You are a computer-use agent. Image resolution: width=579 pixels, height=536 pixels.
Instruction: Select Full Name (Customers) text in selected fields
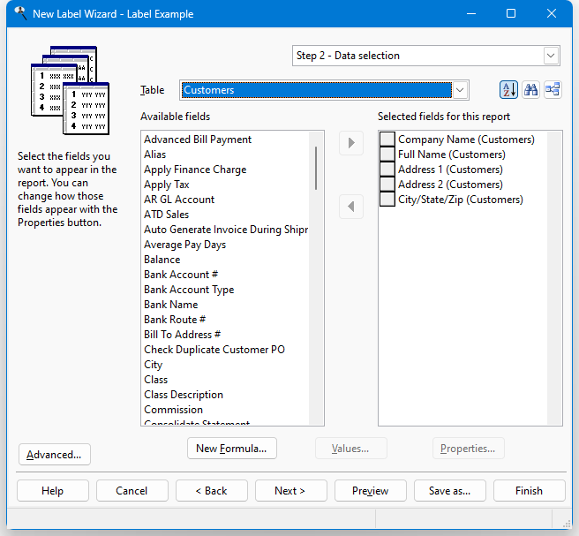pos(452,155)
